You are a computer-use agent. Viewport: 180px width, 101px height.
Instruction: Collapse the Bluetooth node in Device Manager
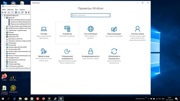coord(5,18)
